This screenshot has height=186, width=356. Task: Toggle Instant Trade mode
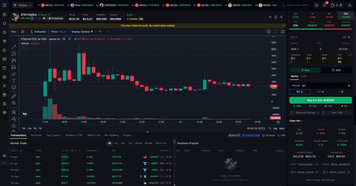coord(251,135)
